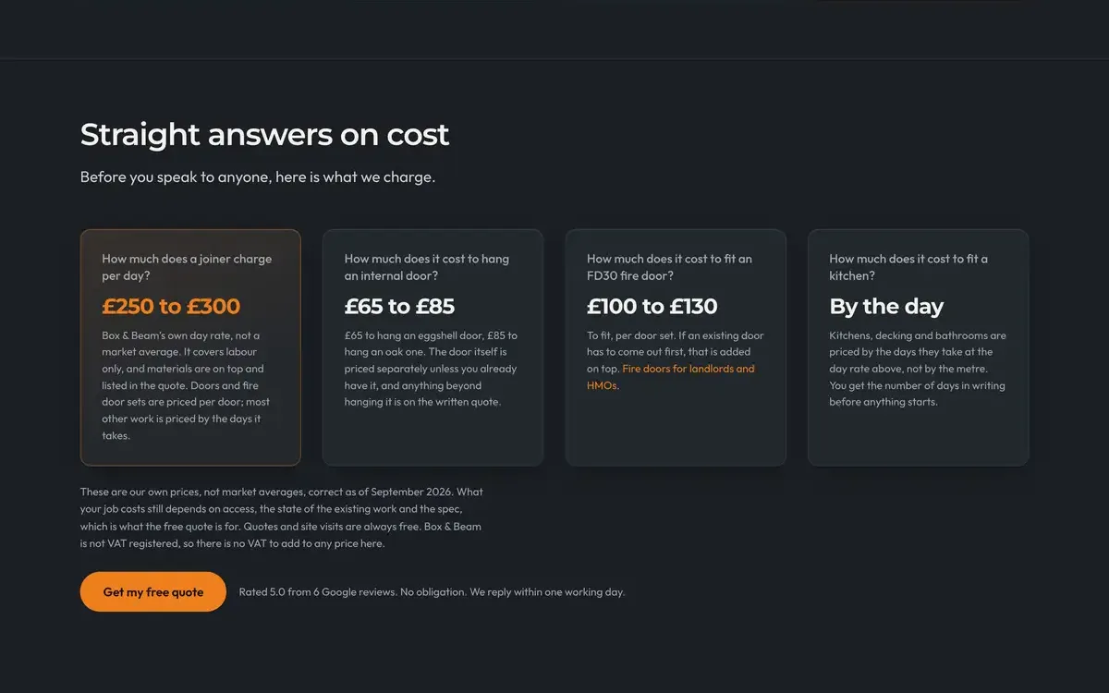The height and width of the screenshot is (693, 1109).
Task: Select the £250 to £300 price figure
Action: pos(171,306)
